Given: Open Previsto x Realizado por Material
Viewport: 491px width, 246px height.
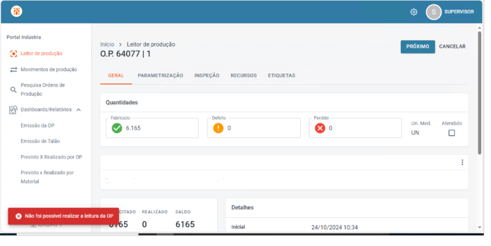Looking at the screenshot, I should coord(46,177).
